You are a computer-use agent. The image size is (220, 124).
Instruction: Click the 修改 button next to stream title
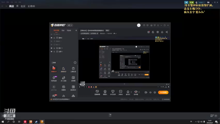coord(107,31)
